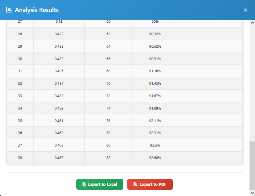
Task: Click row number 34 cell
Action: pos(20,108)
